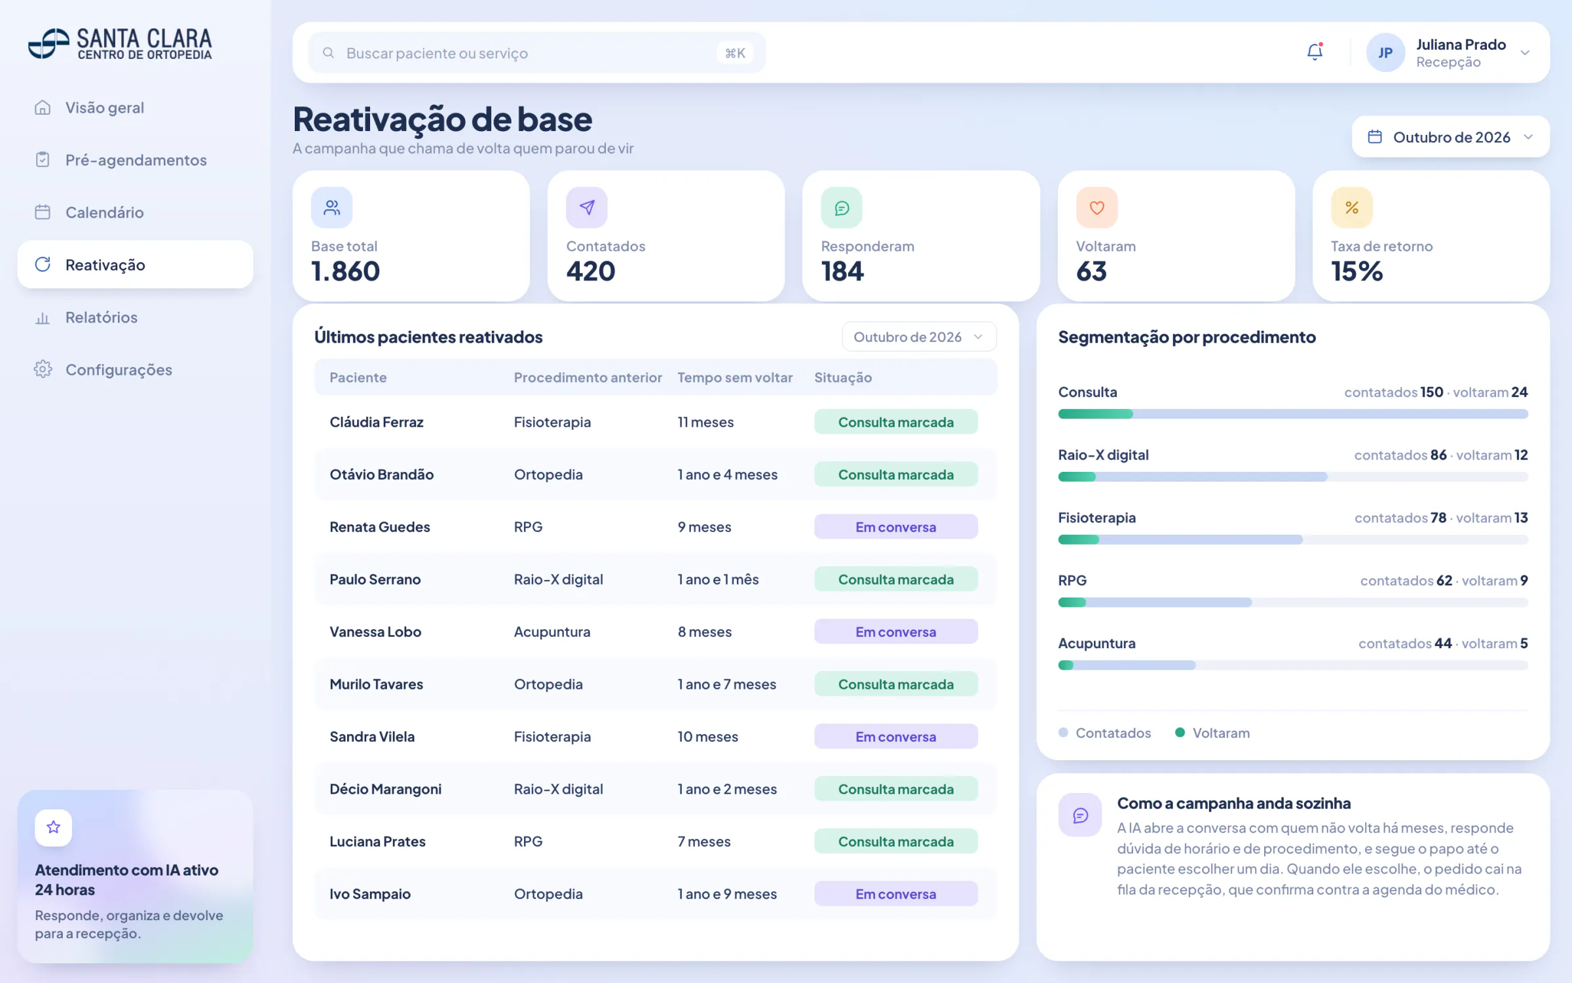Click '1 ano e 2 meses' for Décio Marangoni
Screen dimensions: 1572x983
click(727, 789)
